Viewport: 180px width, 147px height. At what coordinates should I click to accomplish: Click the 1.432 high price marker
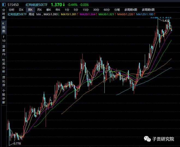point(166,21)
